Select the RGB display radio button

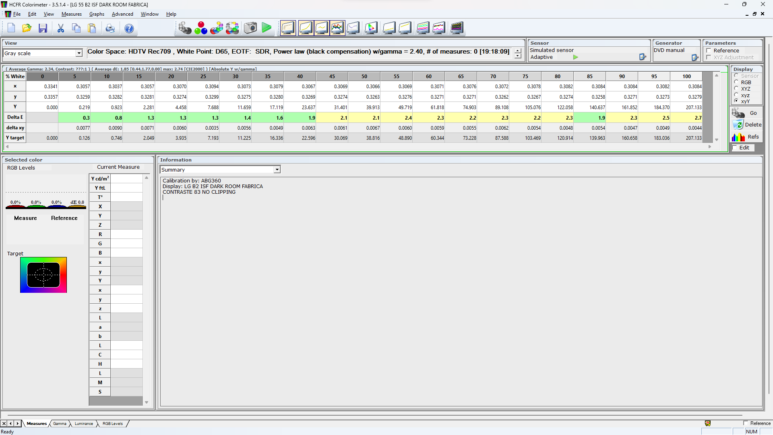(x=736, y=82)
